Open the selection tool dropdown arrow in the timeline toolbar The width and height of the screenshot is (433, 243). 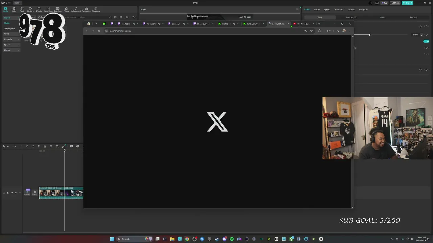pos(8,146)
